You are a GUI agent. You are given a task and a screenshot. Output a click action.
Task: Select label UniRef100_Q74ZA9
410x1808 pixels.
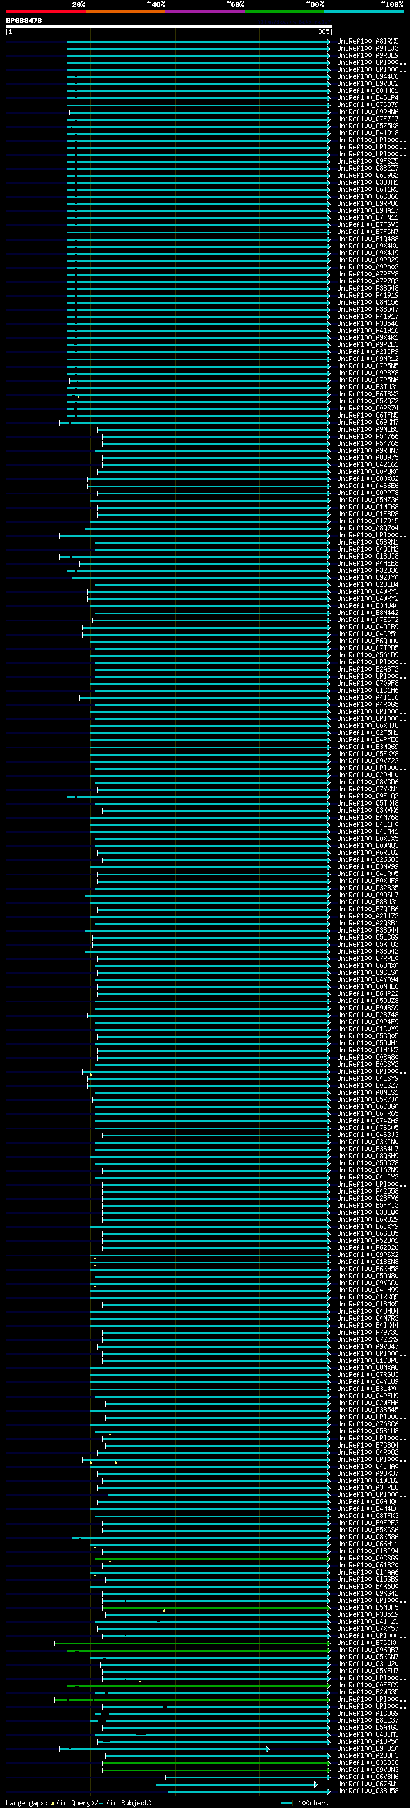[368, 1121]
